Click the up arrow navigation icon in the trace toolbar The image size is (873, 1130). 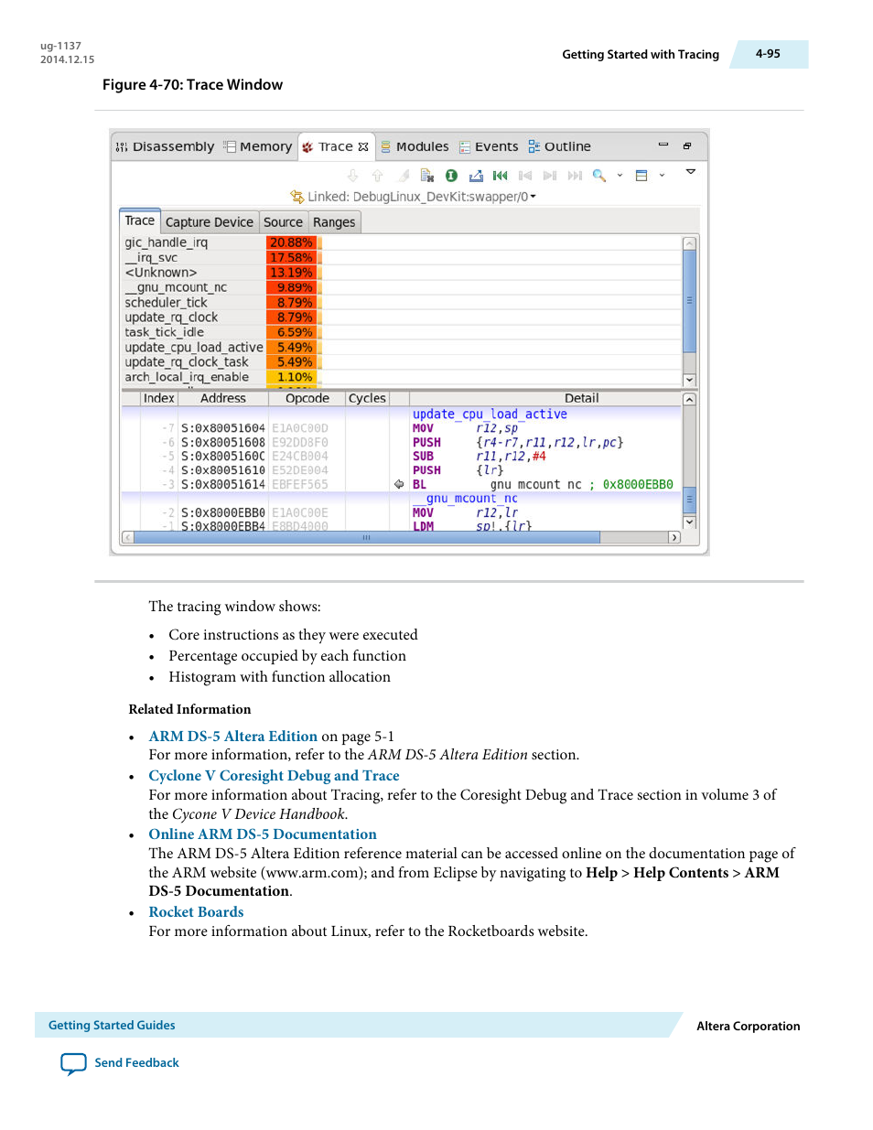pos(377,176)
